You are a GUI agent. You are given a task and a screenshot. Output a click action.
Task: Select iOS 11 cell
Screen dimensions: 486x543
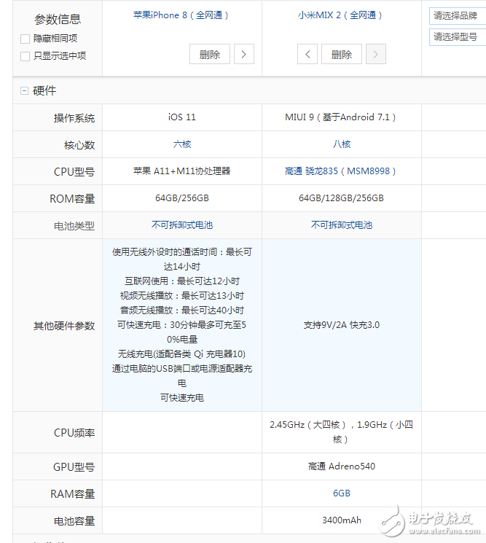(182, 117)
